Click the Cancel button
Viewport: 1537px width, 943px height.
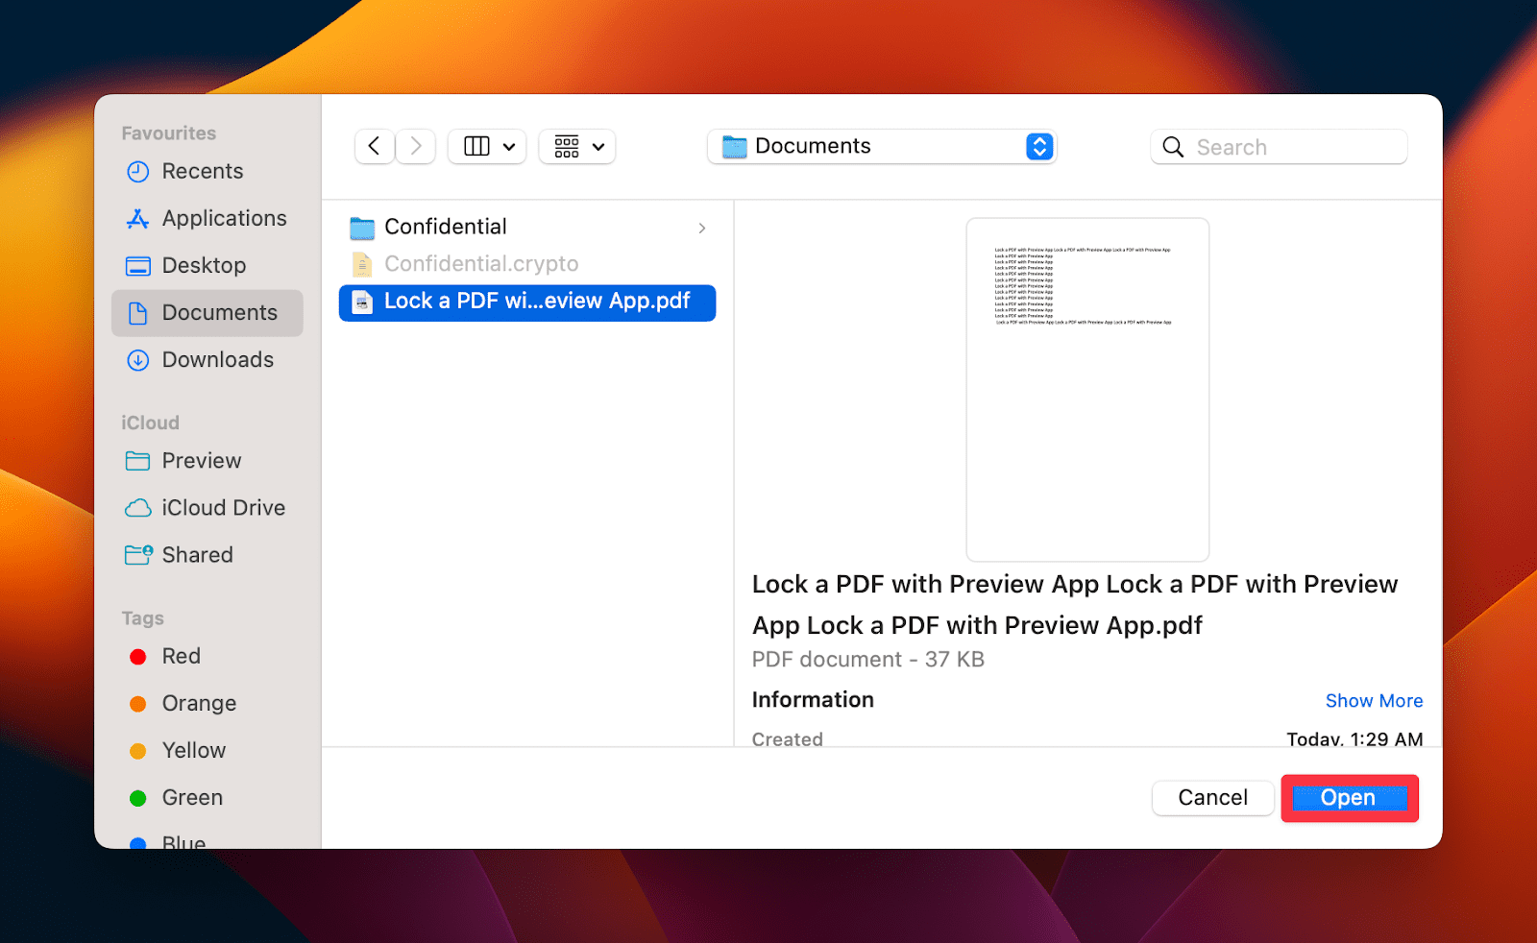point(1213,798)
